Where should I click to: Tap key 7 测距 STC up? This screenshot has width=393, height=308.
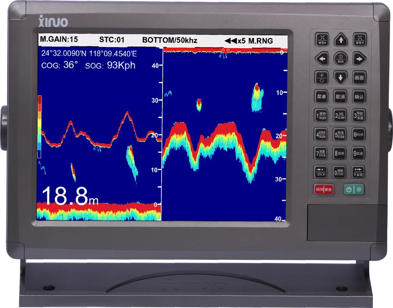pyautogui.click(x=321, y=153)
